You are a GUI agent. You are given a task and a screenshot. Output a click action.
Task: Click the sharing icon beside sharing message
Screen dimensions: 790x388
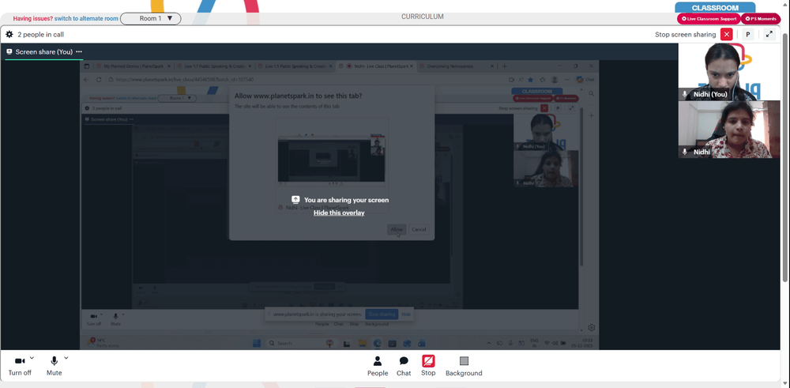tap(295, 200)
